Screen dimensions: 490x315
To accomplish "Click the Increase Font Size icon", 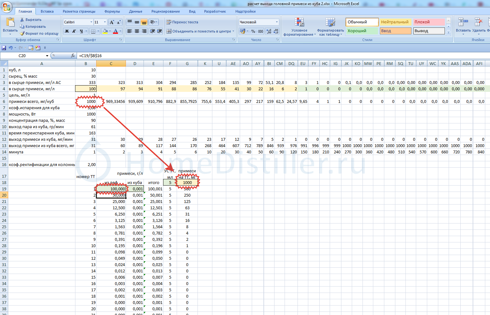I will pyautogui.click(x=112, y=22).
